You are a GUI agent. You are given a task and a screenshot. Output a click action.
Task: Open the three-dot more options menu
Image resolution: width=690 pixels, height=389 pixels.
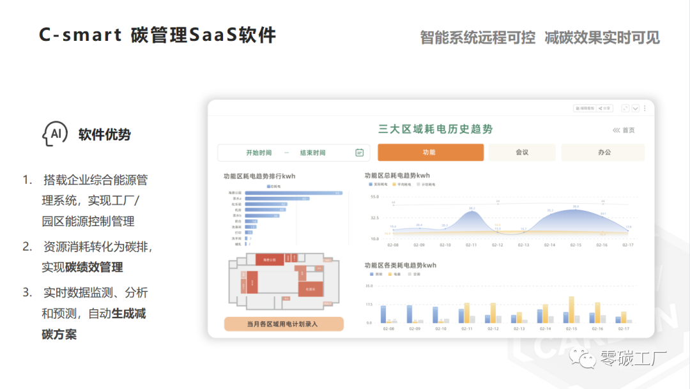(x=645, y=108)
